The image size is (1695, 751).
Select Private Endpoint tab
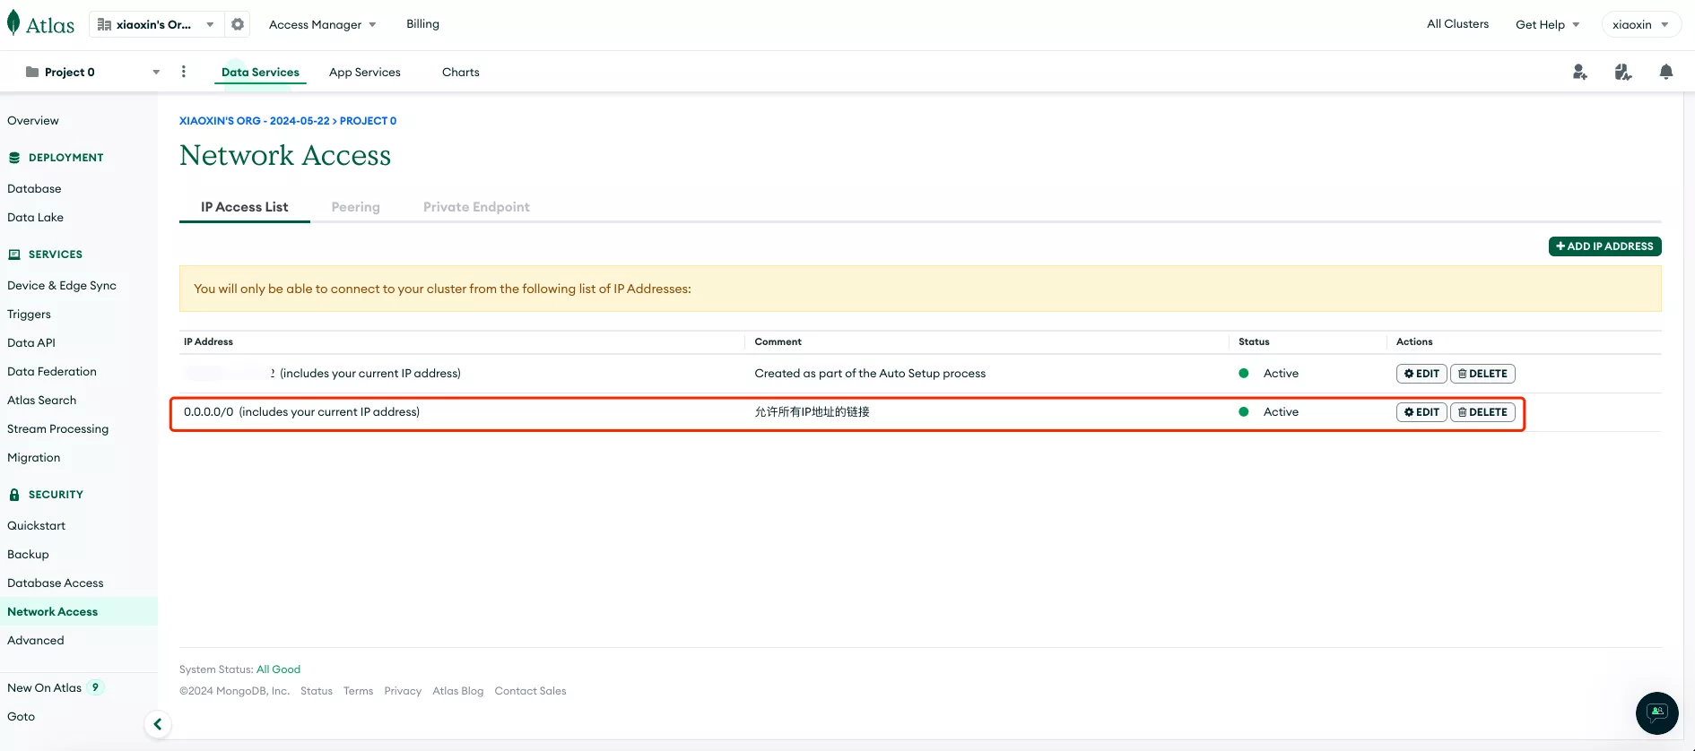click(476, 207)
